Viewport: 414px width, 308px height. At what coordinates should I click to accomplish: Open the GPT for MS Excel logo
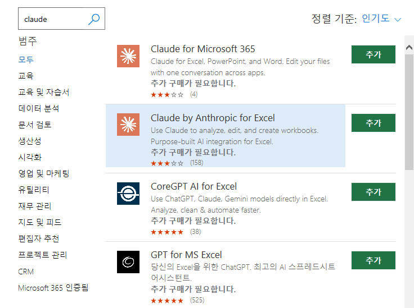pos(128,262)
